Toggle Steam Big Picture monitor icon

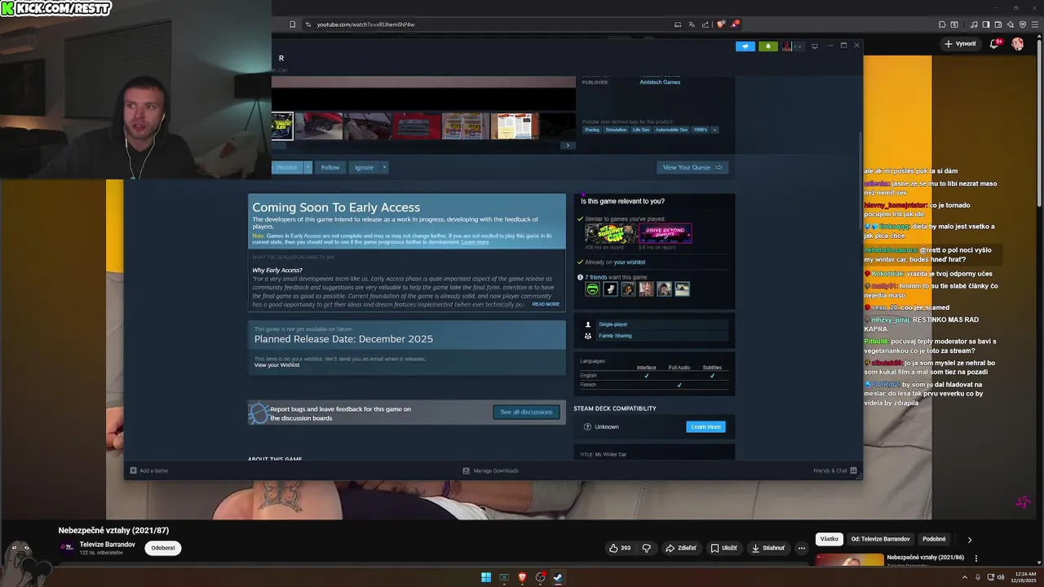(814, 46)
